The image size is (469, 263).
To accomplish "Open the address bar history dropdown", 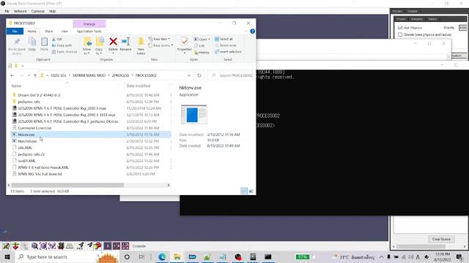I will point(189,75).
